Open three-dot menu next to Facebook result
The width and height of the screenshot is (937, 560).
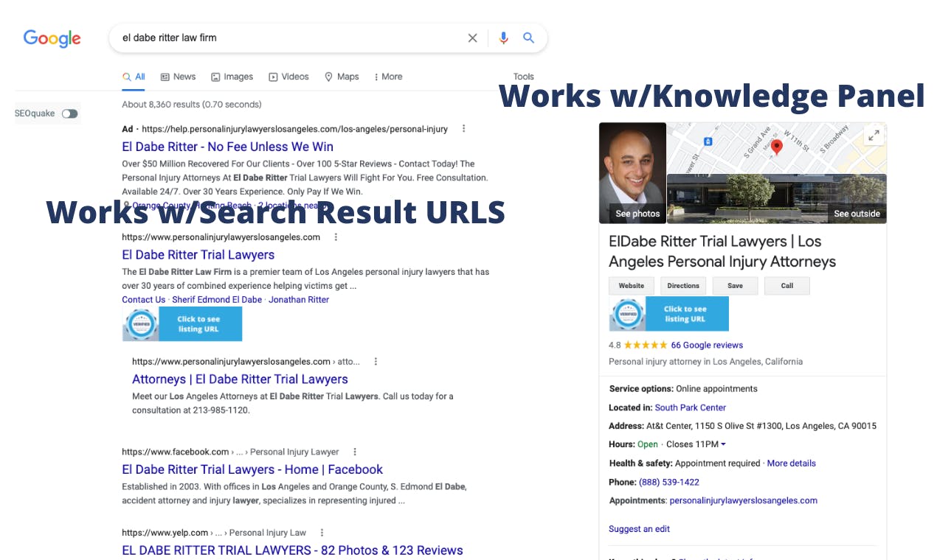coord(355,452)
